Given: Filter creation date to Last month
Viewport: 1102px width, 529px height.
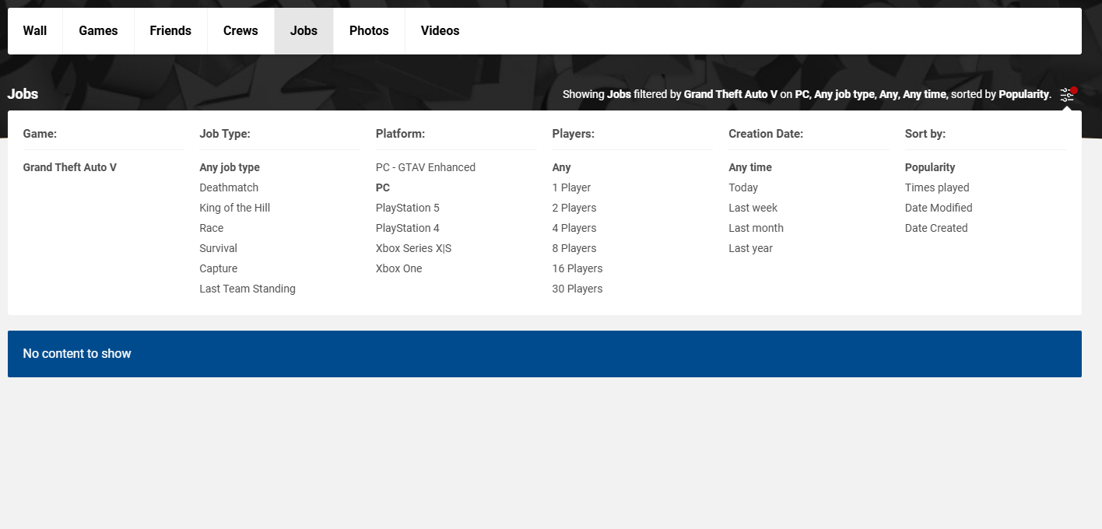Looking at the screenshot, I should (756, 228).
